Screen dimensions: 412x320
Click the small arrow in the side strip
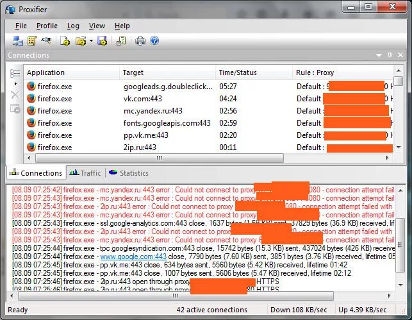[x=15, y=83]
